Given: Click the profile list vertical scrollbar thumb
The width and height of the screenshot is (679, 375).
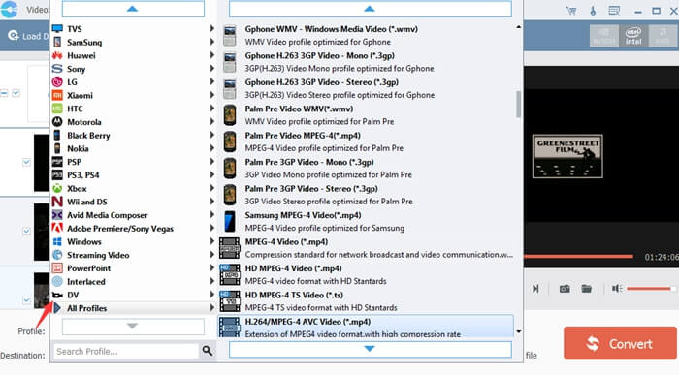Looking at the screenshot, I should click(x=518, y=104).
